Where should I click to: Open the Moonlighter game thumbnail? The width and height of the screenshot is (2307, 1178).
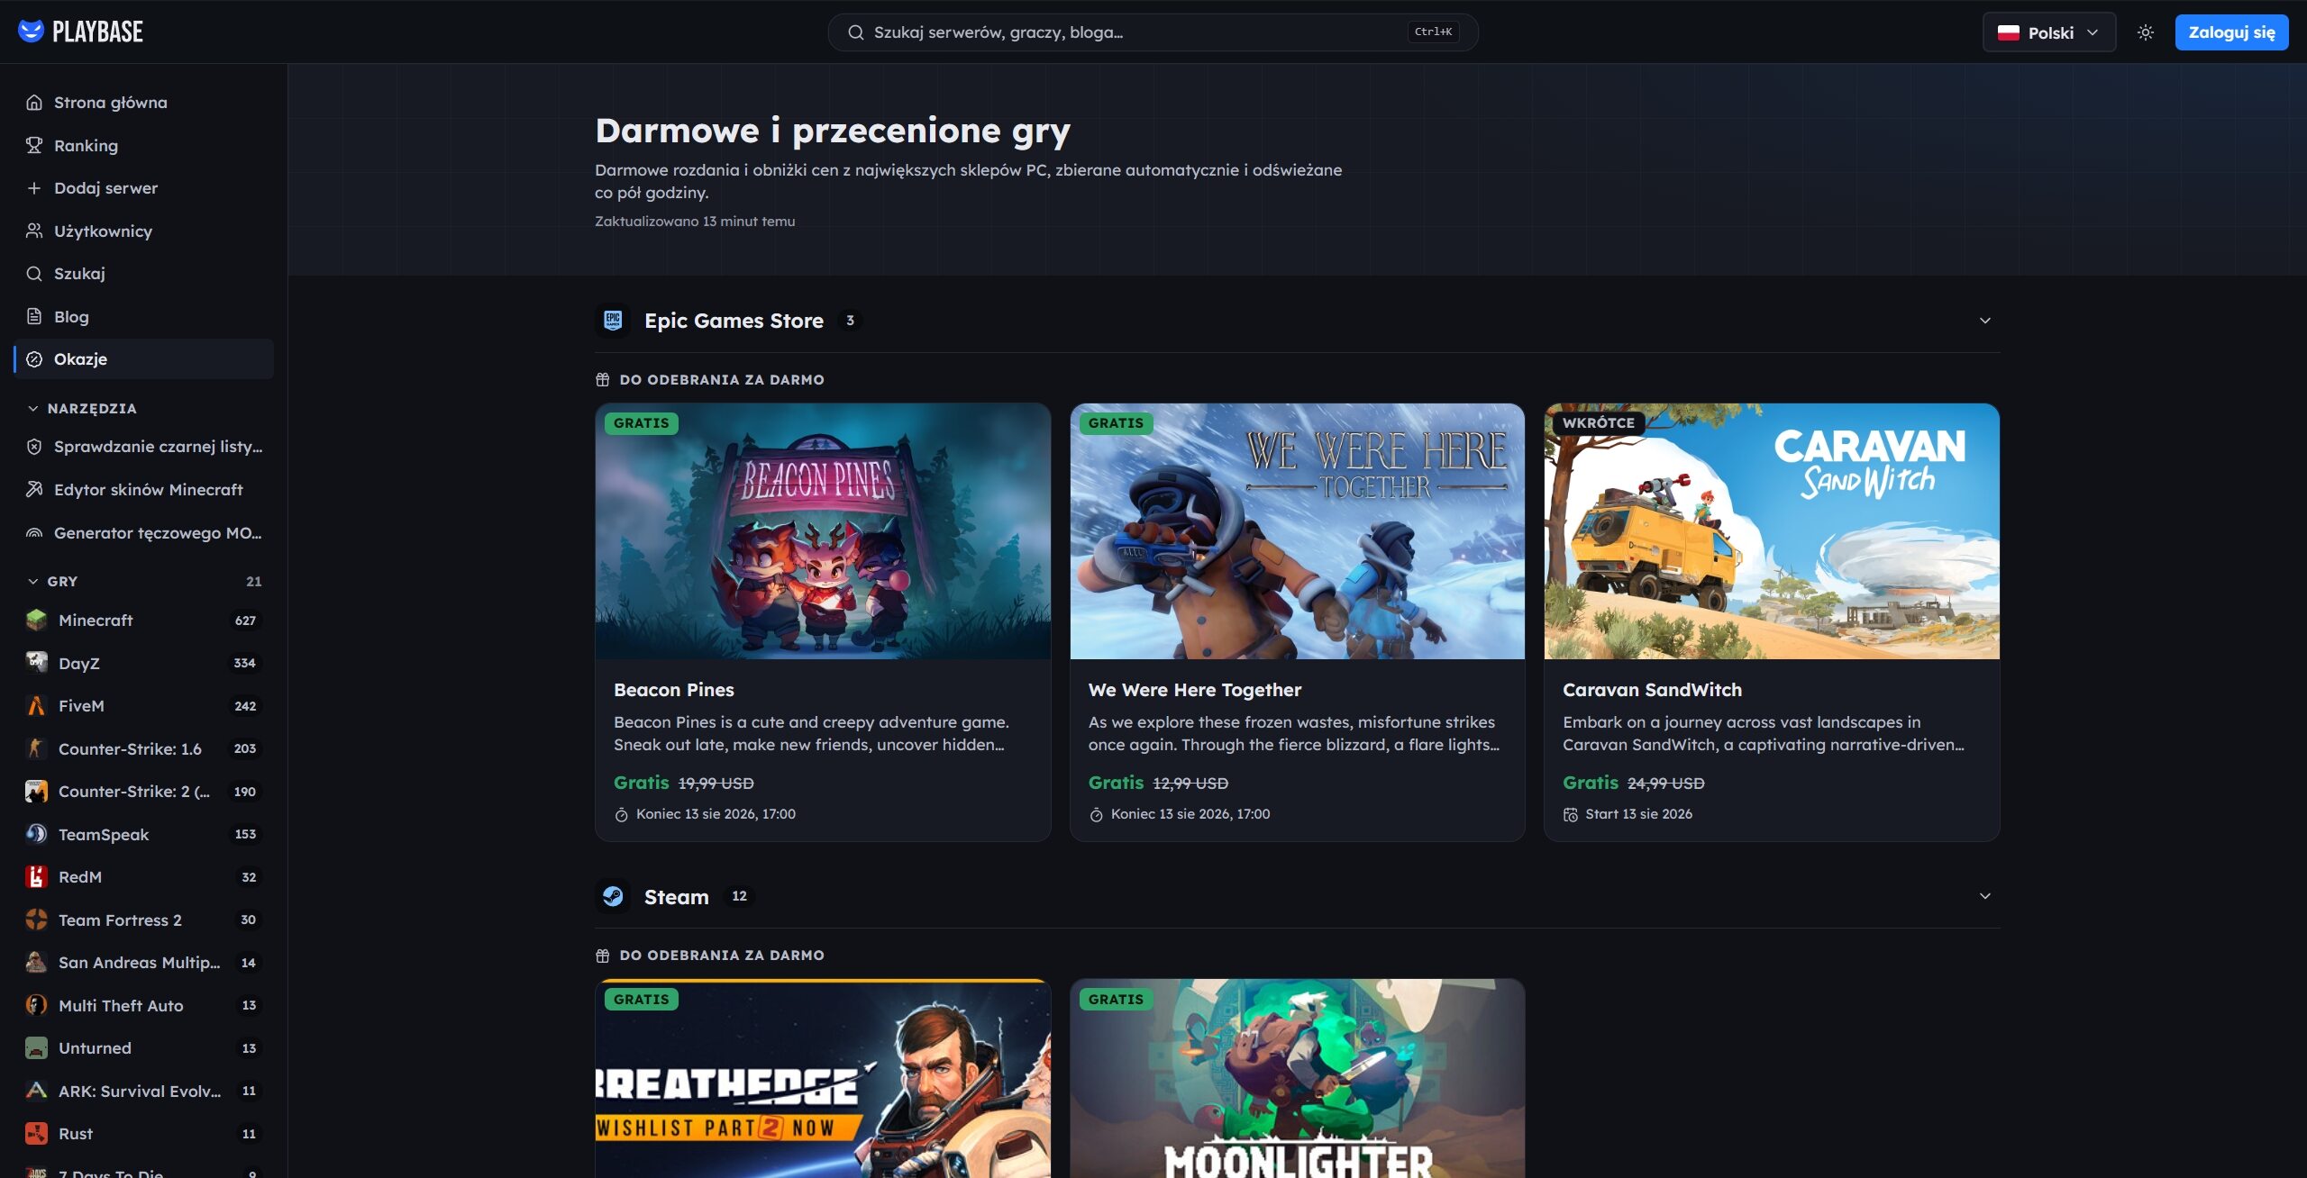[x=1297, y=1079]
